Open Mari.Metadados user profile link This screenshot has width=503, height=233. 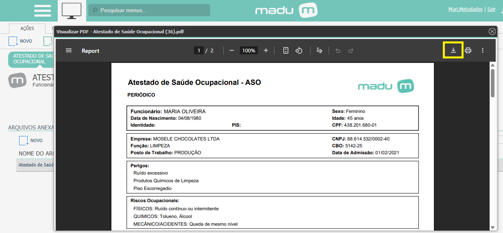coord(465,9)
